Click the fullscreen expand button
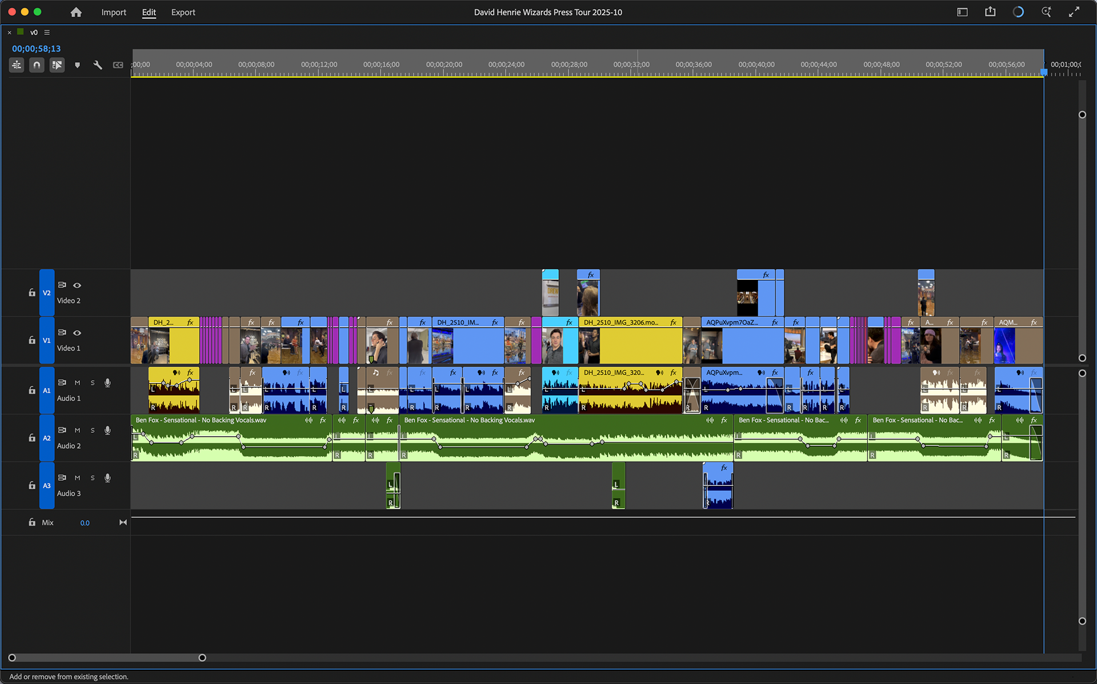Image resolution: width=1097 pixels, height=684 pixels. pyautogui.click(x=1075, y=11)
